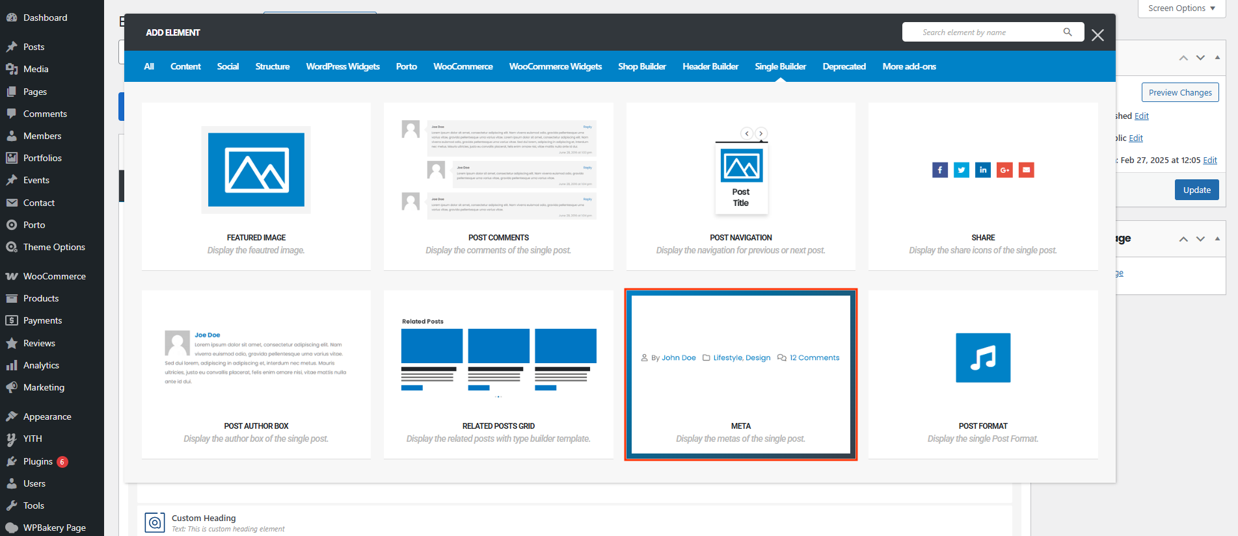
Task: Edit the publish date link
Action: click(x=1210, y=160)
